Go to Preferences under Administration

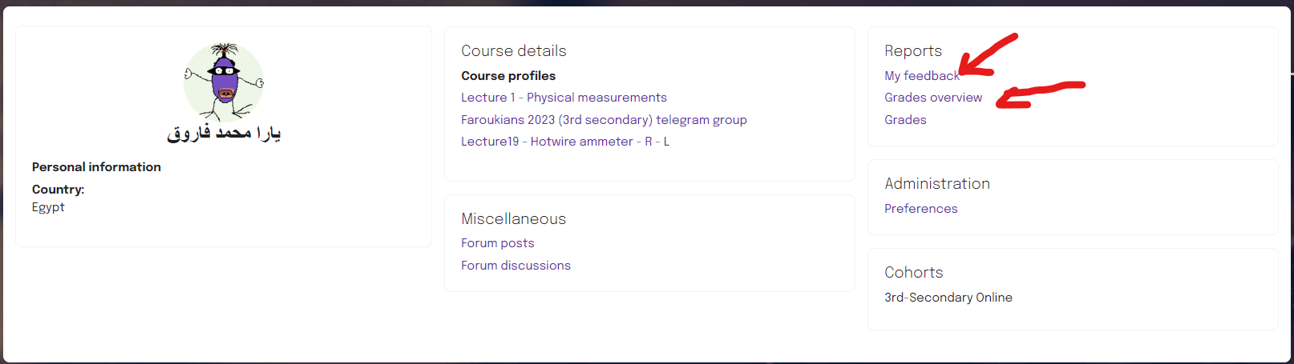[920, 209]
